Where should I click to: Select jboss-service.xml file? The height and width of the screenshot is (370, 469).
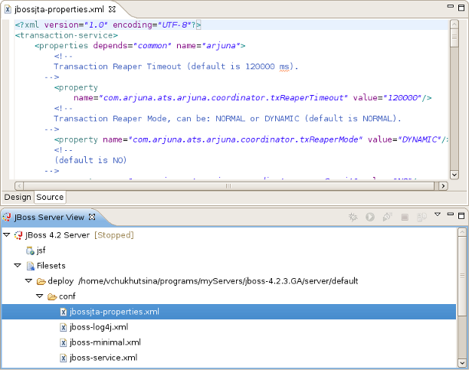click(103, 358)
